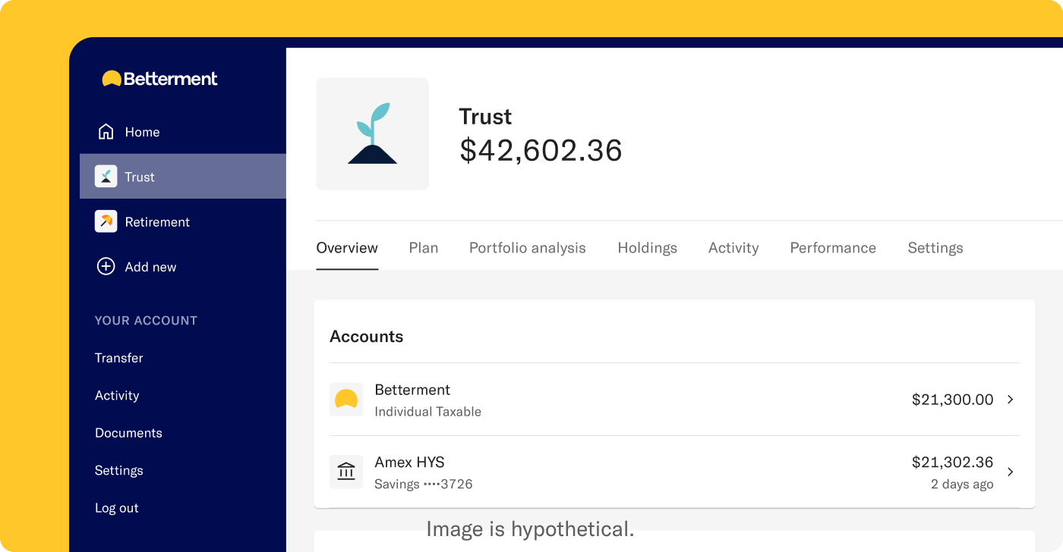
Task: Click the $42,602.36 Trust balance heading
Action: [541, 150]
